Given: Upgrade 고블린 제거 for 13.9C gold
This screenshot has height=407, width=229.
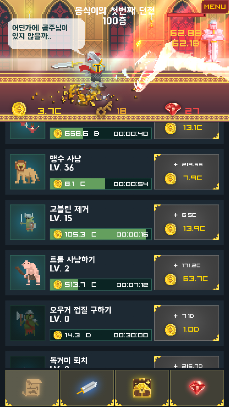Looking at the screenshot, I should pos(187,222).
